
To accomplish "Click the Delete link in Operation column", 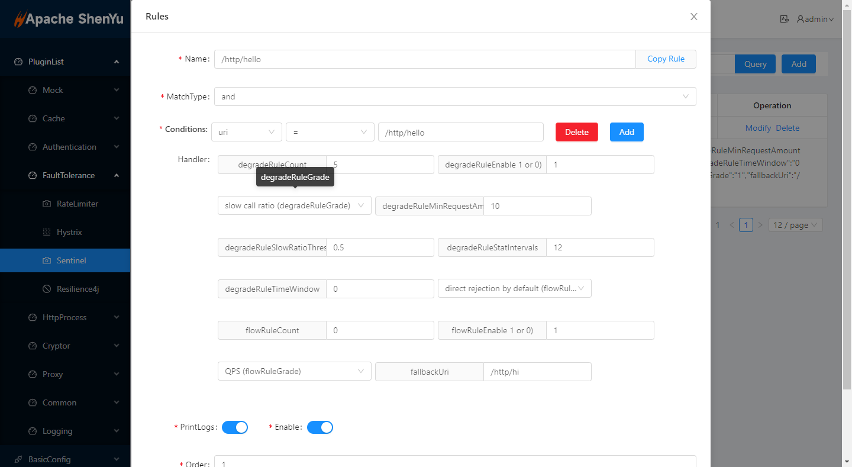I will [788, 128].
